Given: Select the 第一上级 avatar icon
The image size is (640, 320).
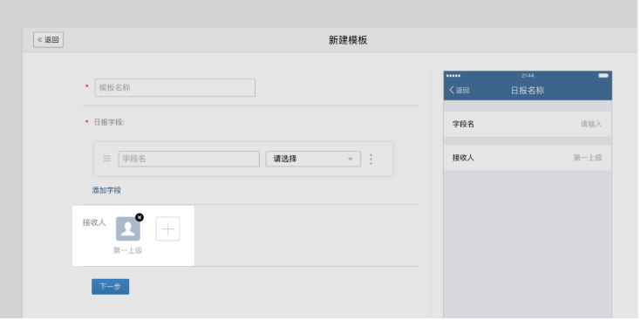Looking at the screenshot, I should [128, 228].
